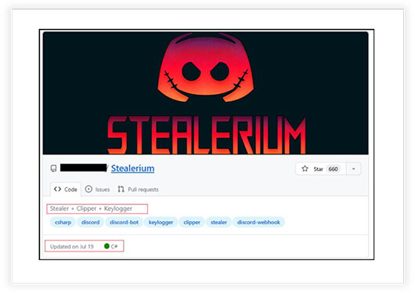Click the green C# language dot
This screenshot has width=415, height=293.
tap(107, 246)
